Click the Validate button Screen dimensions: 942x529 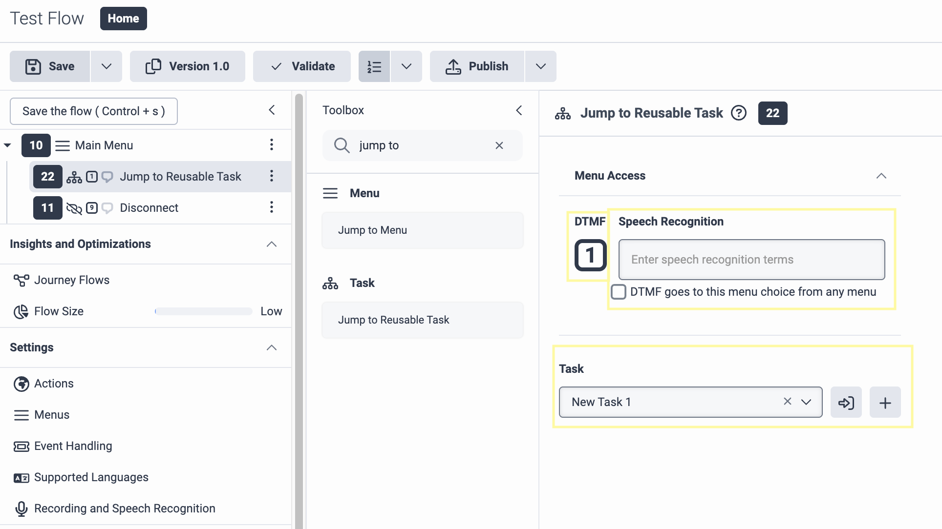point(302,66)
